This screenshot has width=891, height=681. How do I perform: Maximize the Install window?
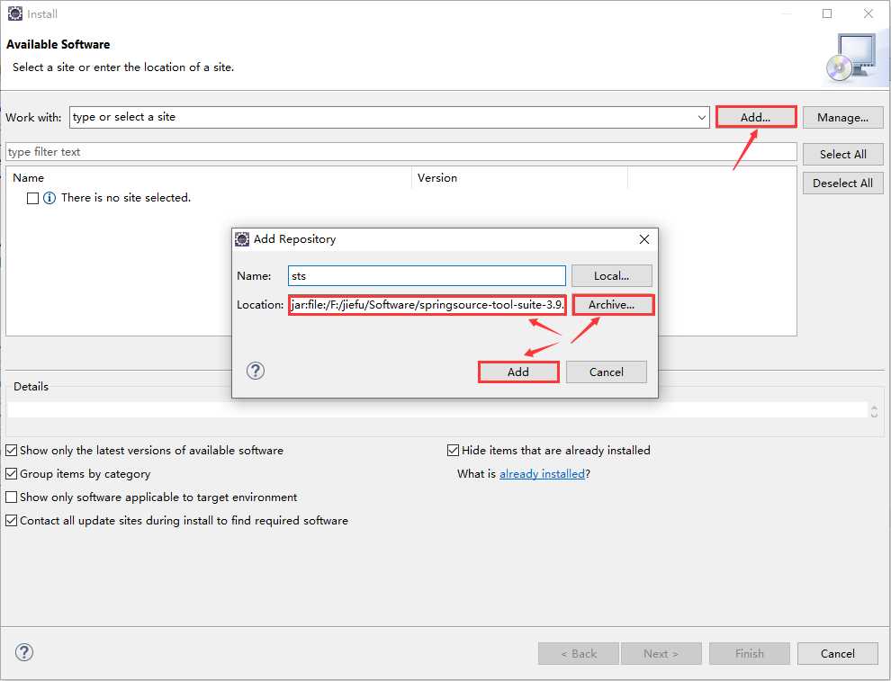click(827, 13)
